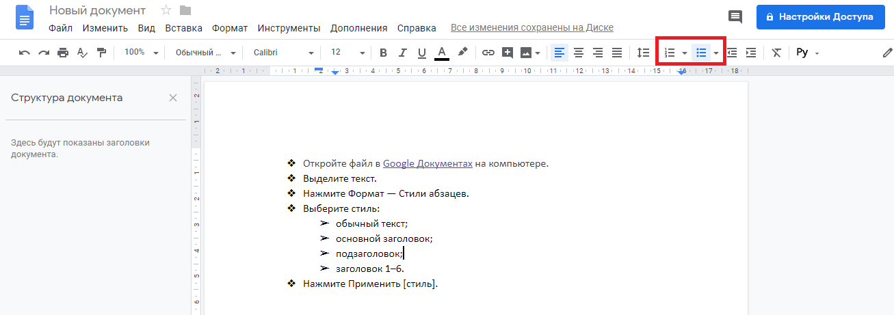Clear formatting with crossed T icon

[776, 53]
